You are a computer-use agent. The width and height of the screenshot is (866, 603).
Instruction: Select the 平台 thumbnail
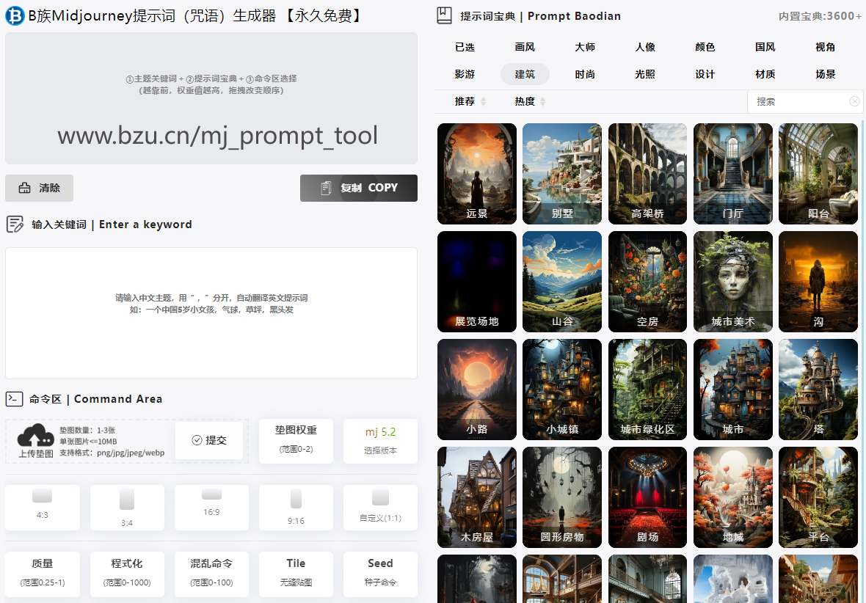[818, 497]
